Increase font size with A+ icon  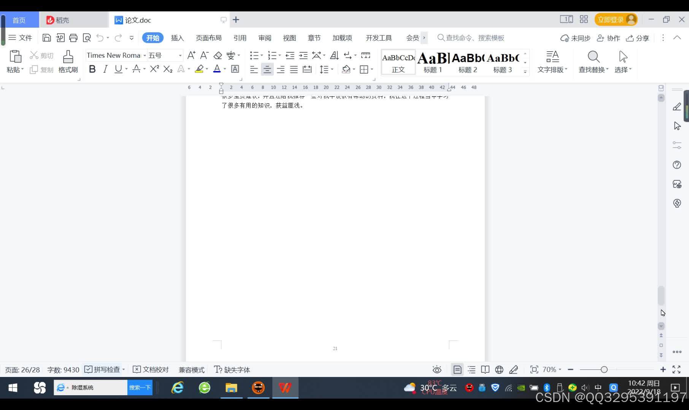[x=191, y=55]
